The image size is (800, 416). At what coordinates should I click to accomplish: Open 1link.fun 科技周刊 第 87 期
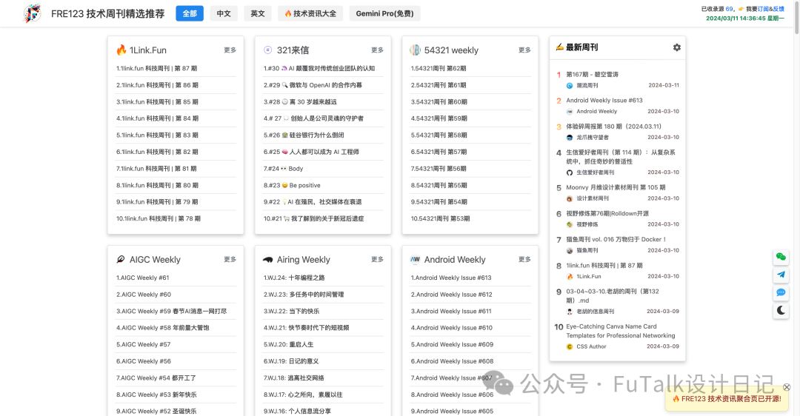pos(156,68)
